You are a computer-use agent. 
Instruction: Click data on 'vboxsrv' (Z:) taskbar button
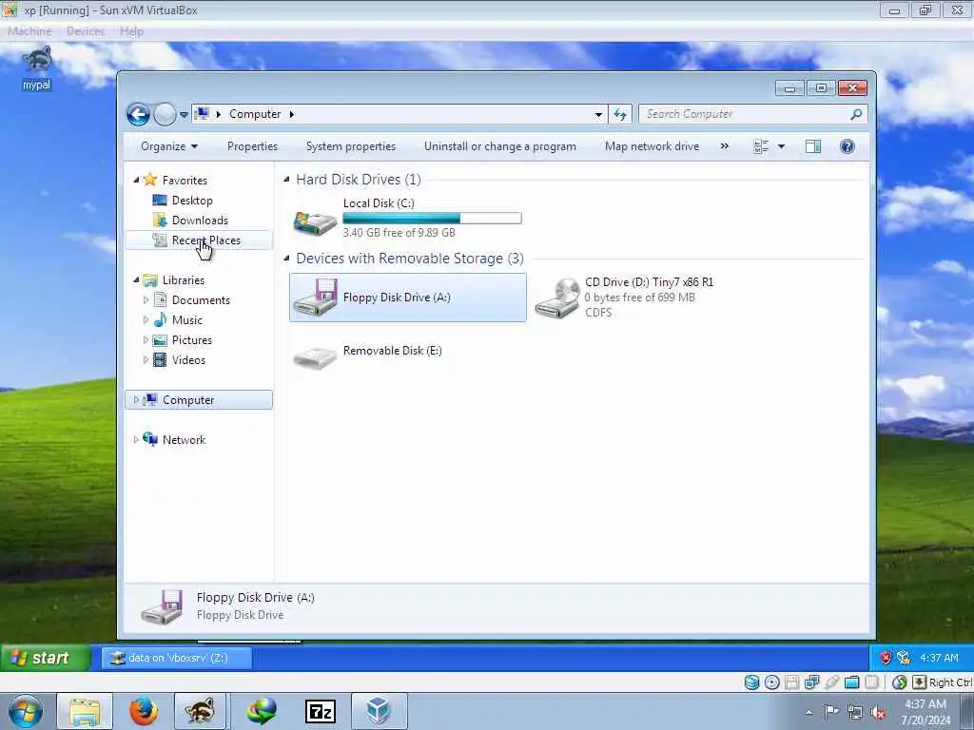tap(177, 658)
